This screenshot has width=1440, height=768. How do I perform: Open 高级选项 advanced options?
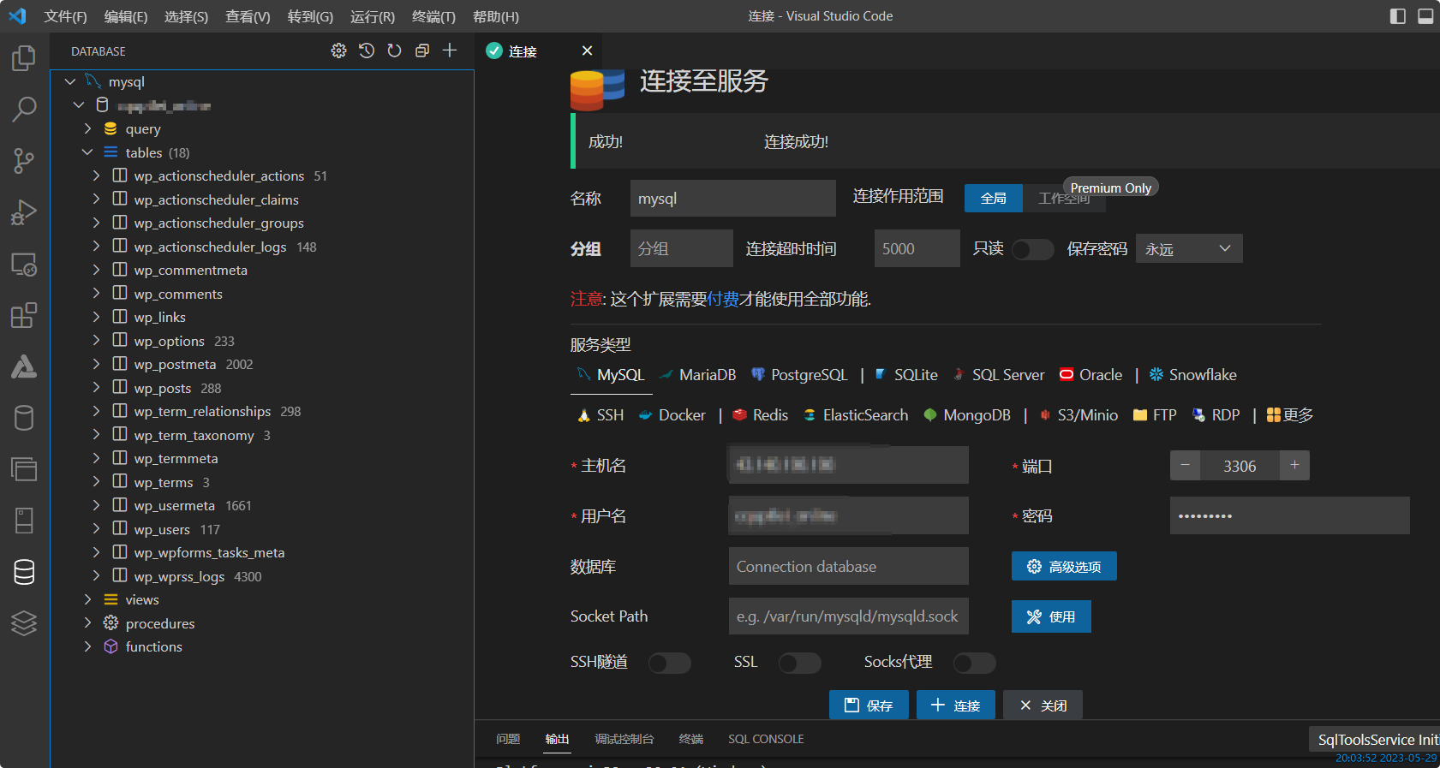pyautogui.click(x=1064, y=566)
